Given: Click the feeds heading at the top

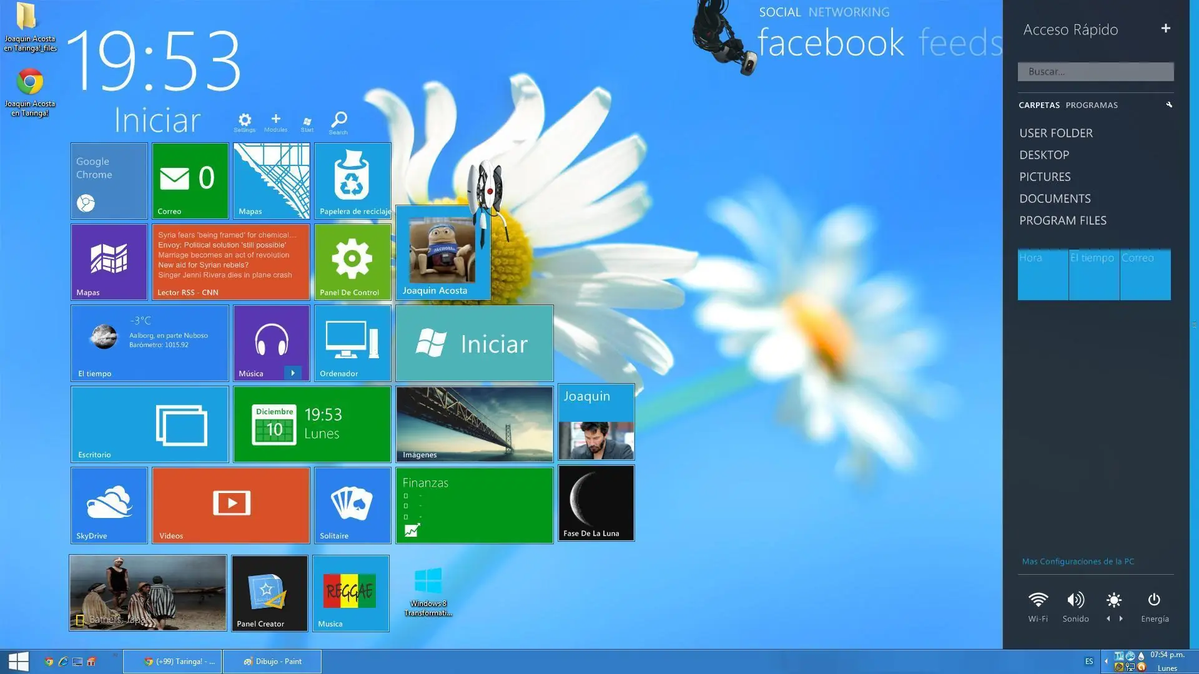Looking at the screenshot, I should pyautogui.click(x=960, y=42).
